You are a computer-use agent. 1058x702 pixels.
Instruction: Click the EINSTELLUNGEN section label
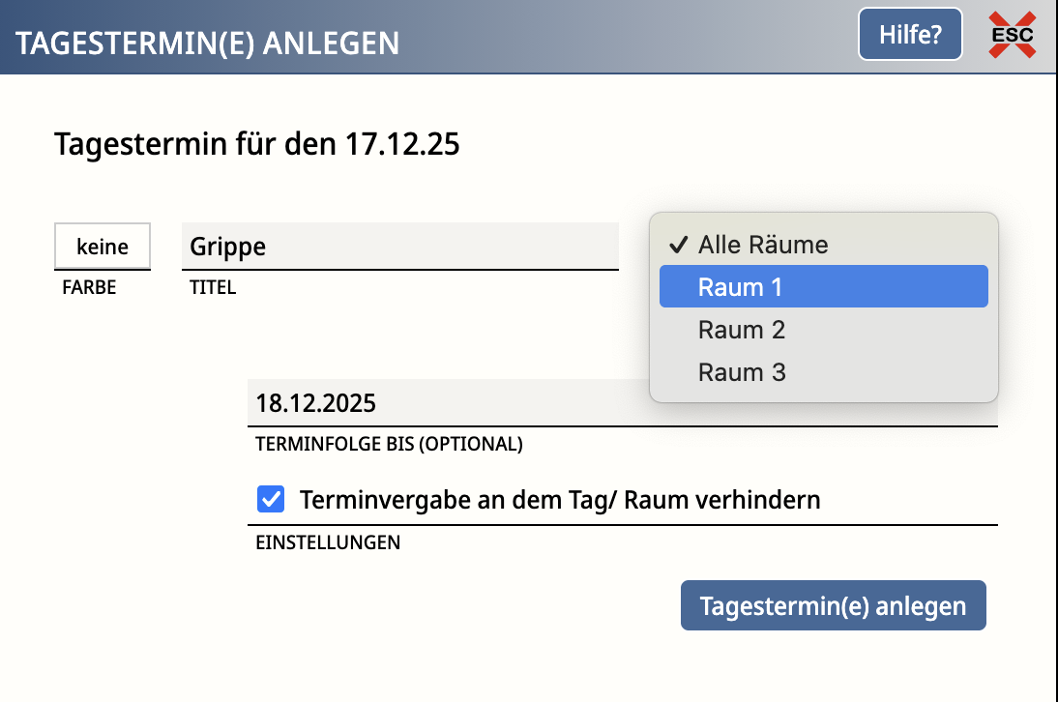(x=327, y=542)
